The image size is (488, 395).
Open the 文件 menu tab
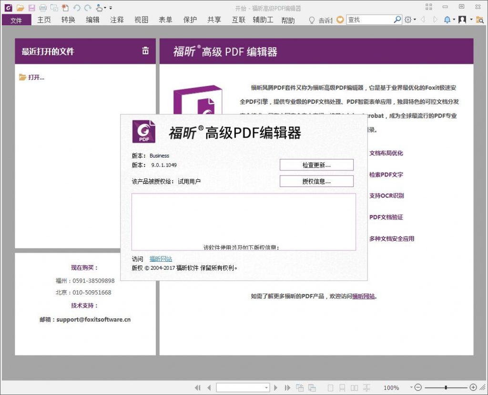pos(16,20)
